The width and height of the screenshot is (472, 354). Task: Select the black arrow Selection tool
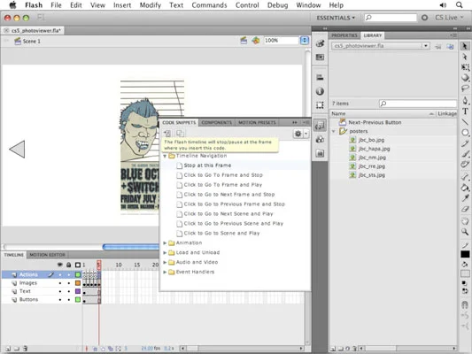pos(465,46)
